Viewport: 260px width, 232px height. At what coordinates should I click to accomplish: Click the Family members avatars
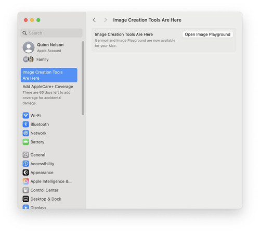28,59
